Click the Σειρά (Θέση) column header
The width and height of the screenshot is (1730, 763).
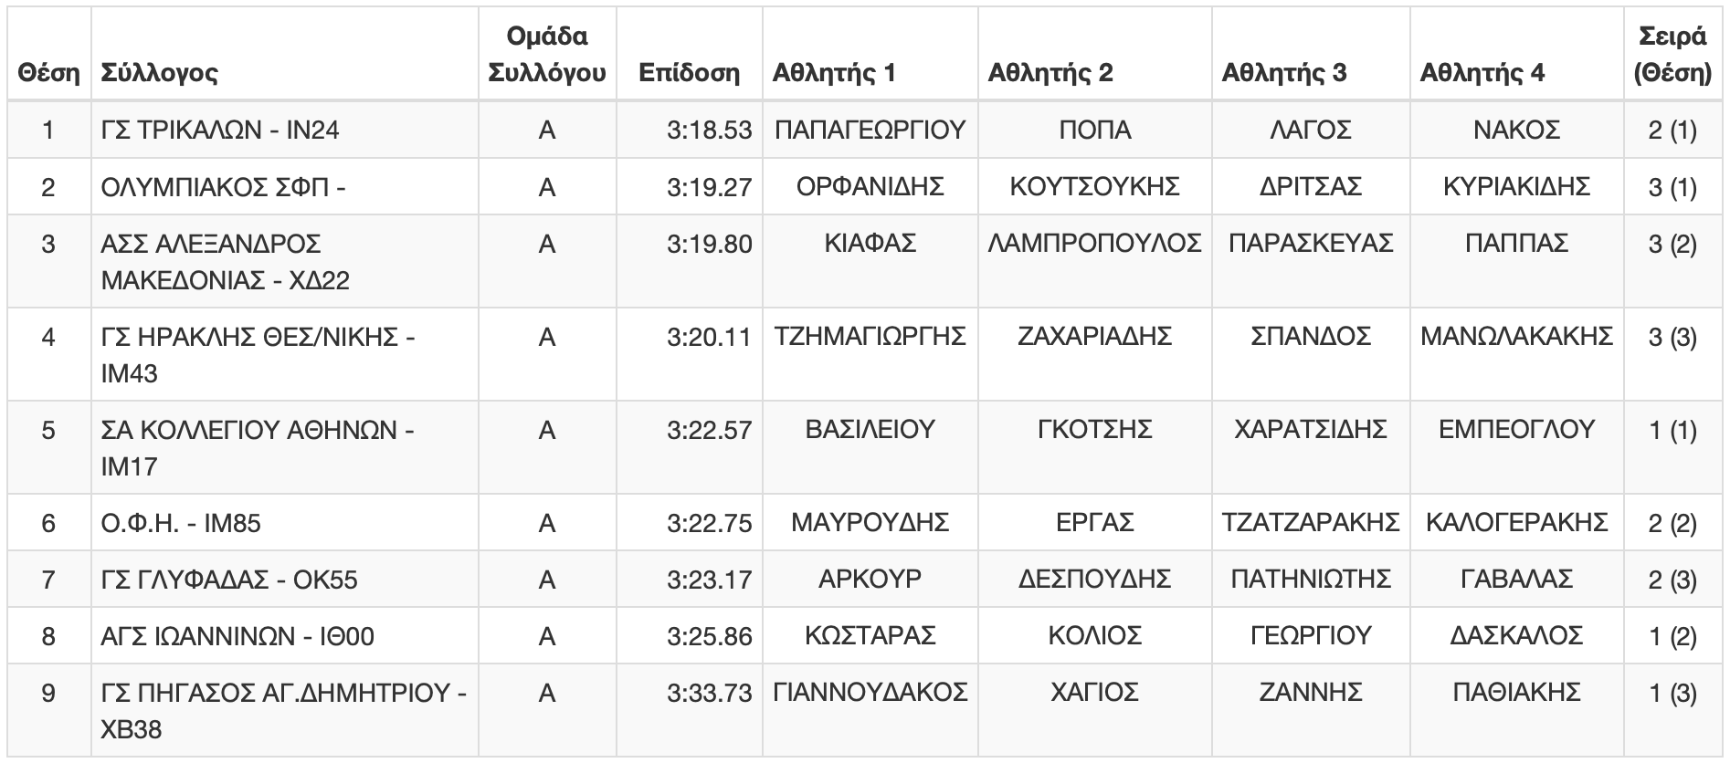click(1672, 55)
